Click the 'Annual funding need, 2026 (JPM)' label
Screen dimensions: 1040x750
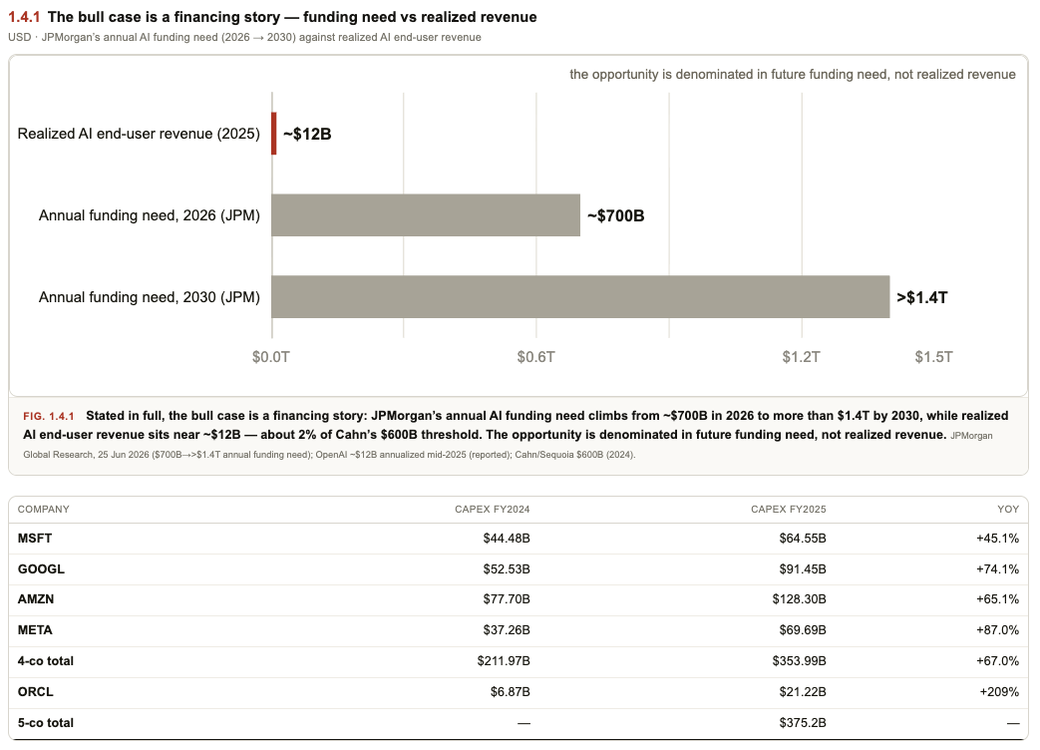tap(150, 214)
